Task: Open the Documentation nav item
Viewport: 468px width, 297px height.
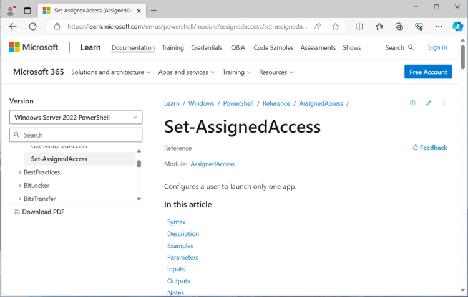Action: [x=133, y=48]
